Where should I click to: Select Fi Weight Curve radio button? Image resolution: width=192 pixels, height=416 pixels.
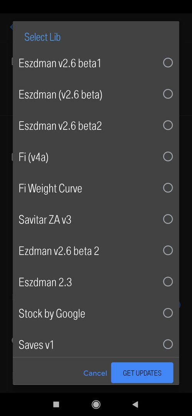pyautogui.click(x=168, y=188)
